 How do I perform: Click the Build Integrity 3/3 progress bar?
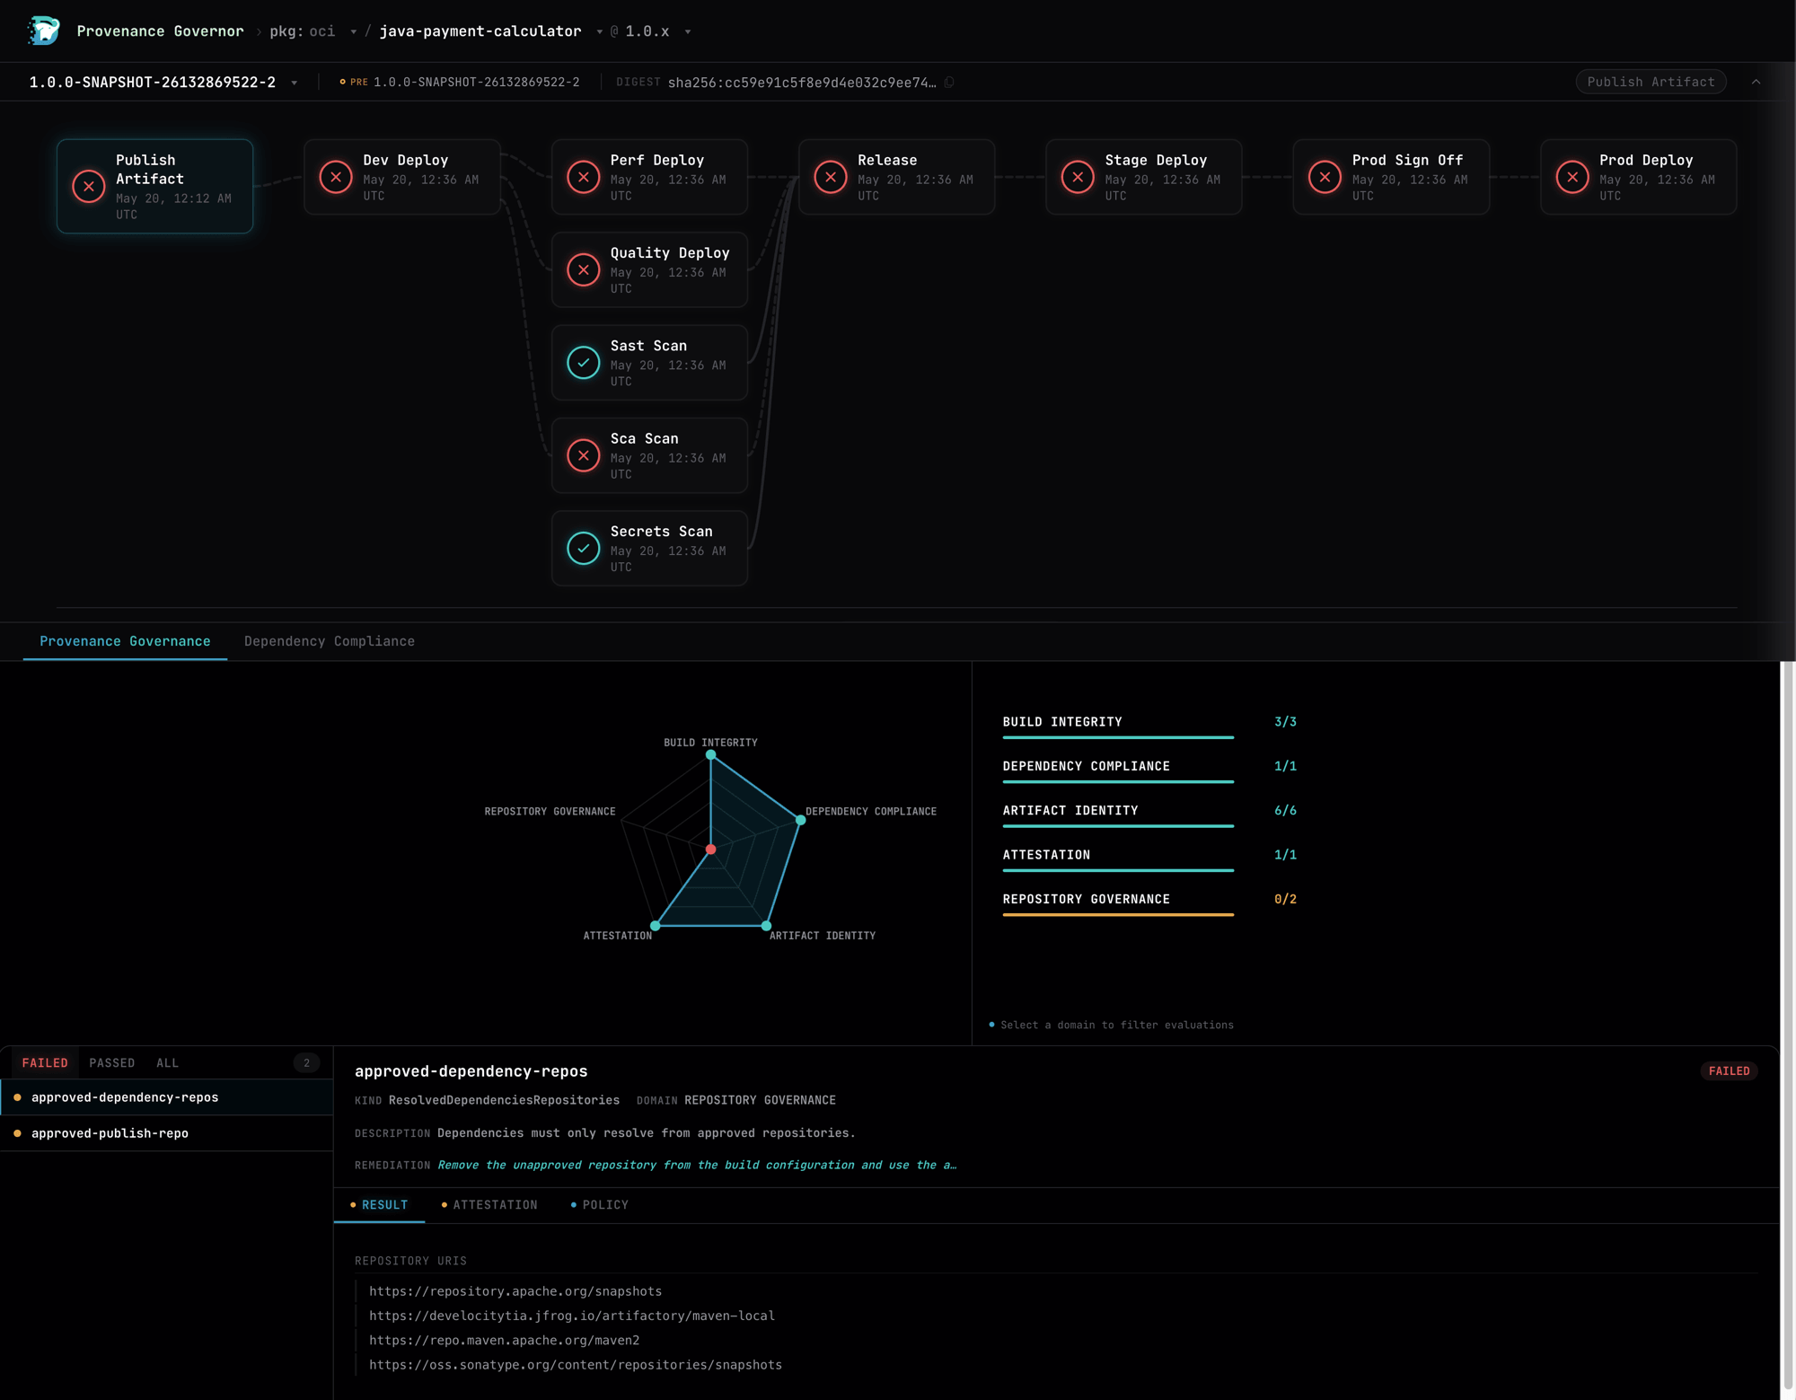coord(1118,737)
